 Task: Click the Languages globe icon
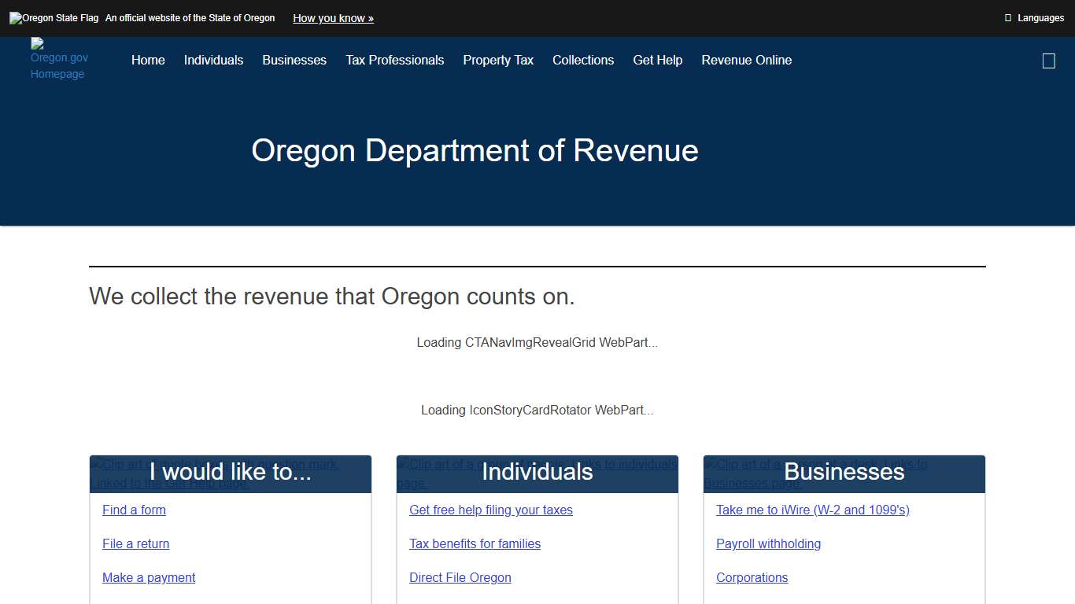(x=1010, y=17)
